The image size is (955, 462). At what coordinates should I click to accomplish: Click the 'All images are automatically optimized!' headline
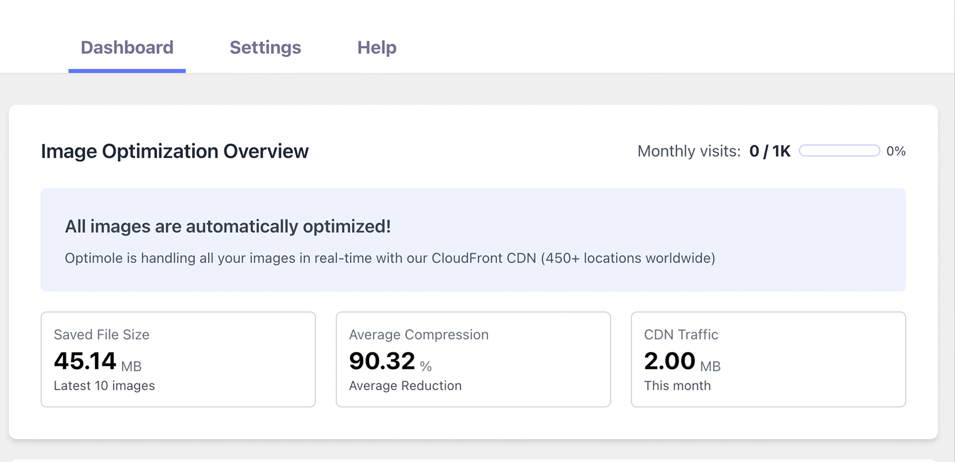227,227
